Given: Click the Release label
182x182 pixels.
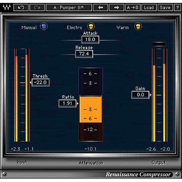Looking at the screenshot, I should point(84,48).
